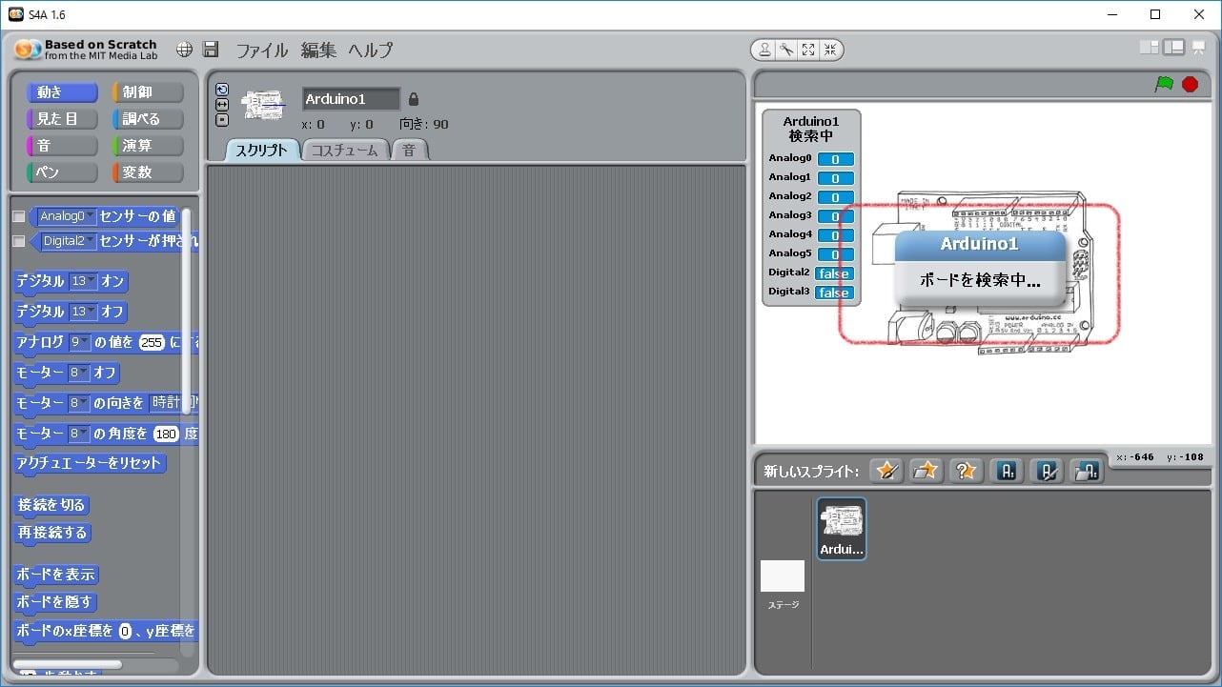1222x687 pixels.
Task: Click the x coordinate field in ボード block
Action: tap(125, 631)
